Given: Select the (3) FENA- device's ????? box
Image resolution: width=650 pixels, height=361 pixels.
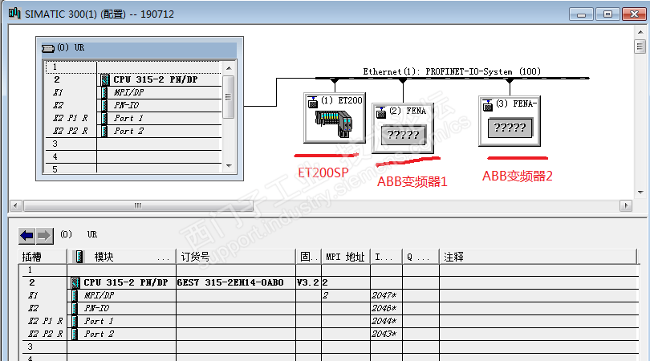Looking at the screenshot, I should [510, 128].
